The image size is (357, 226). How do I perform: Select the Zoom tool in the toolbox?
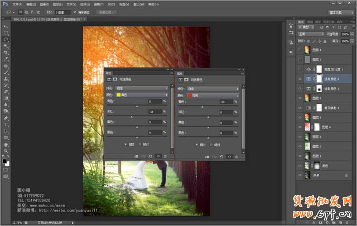[x=6, y=151]
